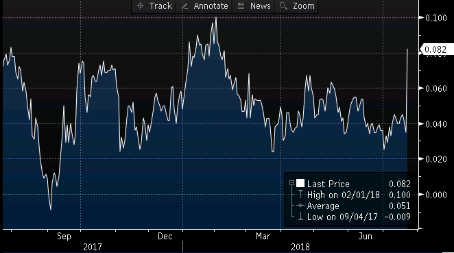Image resolution: width=454 pixels, height=253 pixels.
Task: Click the Dec label on time axis
Action: (165, 237)
